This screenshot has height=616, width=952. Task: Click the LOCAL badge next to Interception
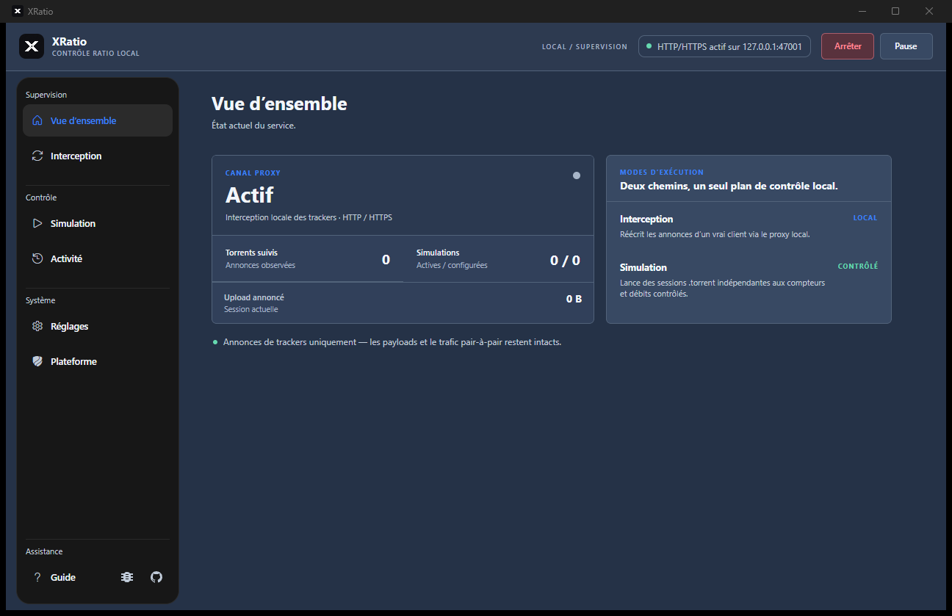click(x=865, y=218)
